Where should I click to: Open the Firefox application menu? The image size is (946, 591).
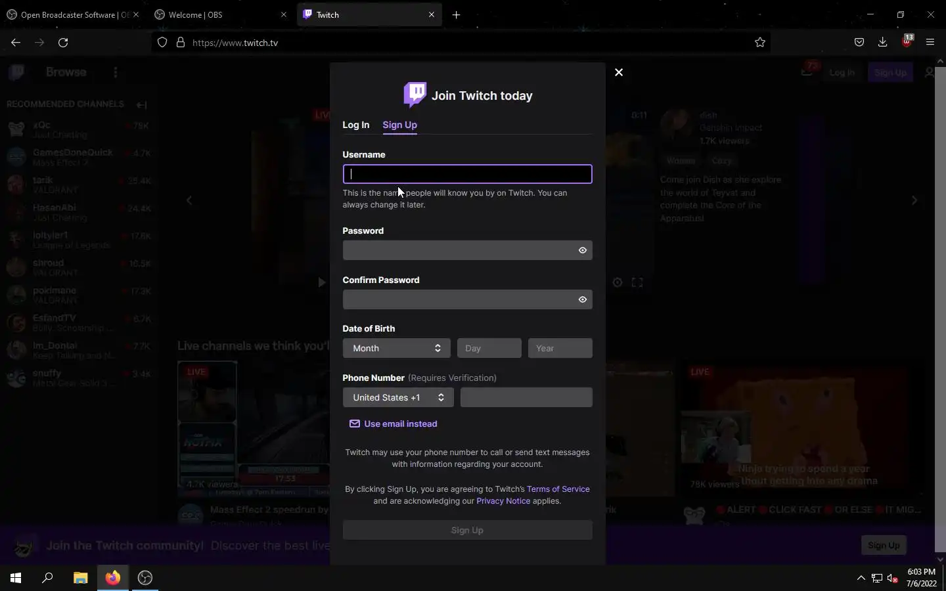point(930,42)
